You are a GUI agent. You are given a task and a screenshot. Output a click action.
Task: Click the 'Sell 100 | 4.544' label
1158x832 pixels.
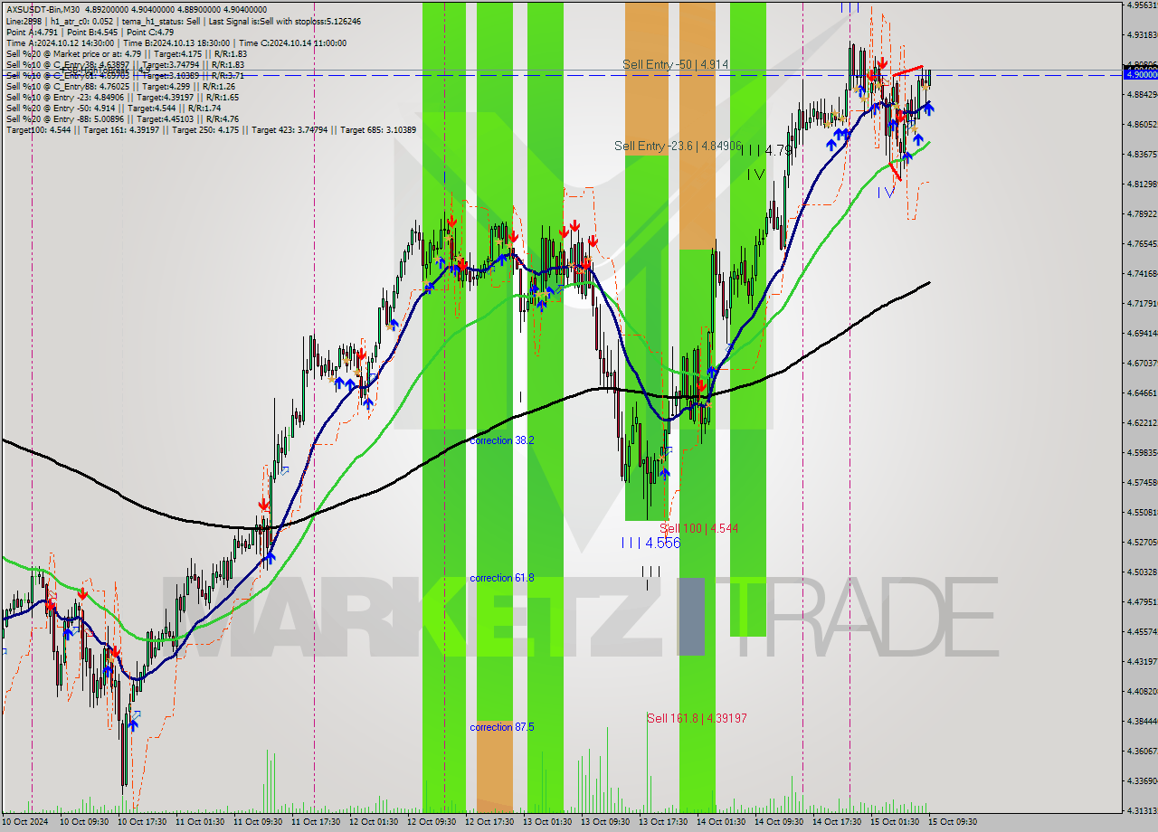698,528
